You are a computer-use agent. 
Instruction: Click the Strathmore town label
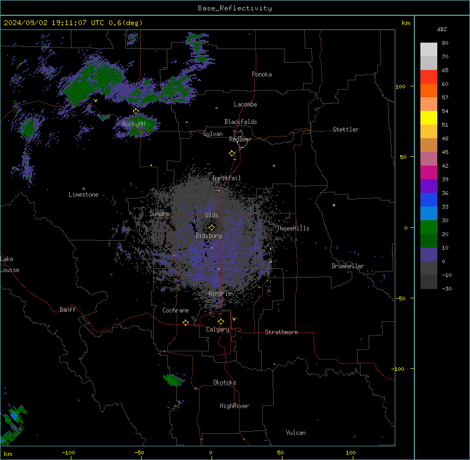tap(281, 332)
